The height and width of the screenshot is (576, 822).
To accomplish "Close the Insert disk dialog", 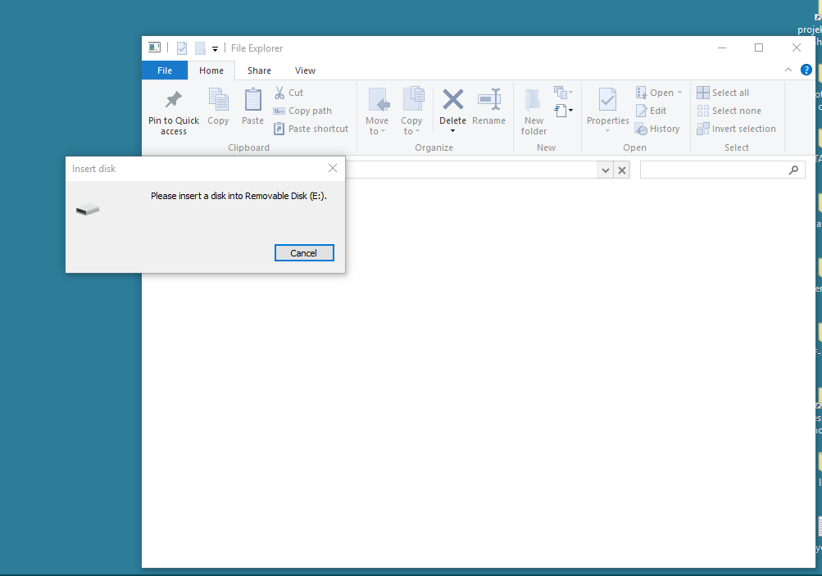I will coord(333,168).
